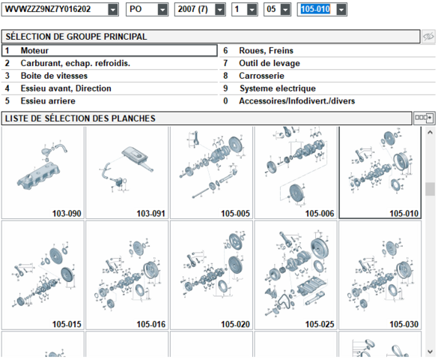Select Carrosserie in the group list
Viewport: 438px width, 360px height.
pyautogui.click(x=327, y=76)
